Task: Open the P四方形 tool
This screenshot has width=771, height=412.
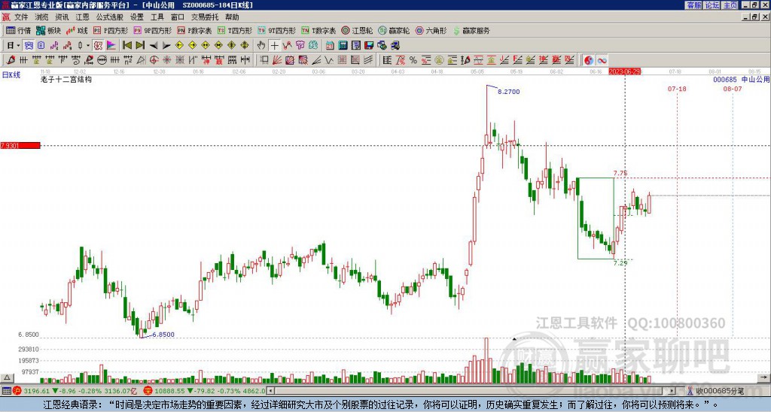Action: point(111,30)
